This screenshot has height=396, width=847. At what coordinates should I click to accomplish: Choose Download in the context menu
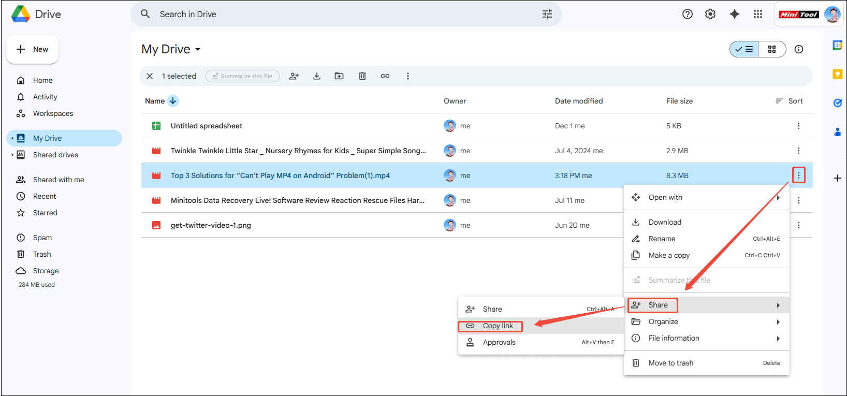tap(707, 222)
